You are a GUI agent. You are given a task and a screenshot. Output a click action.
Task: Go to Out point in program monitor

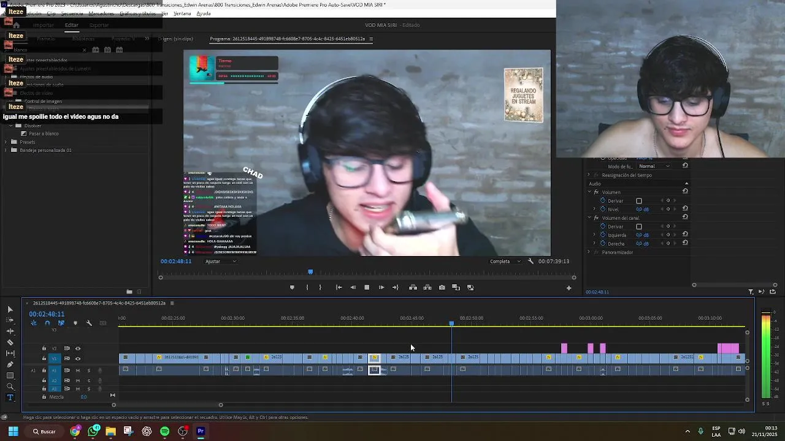(x=396, y=287)
